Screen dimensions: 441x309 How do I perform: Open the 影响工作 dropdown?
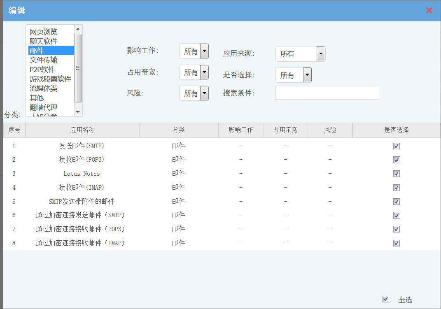click(204, 51)
